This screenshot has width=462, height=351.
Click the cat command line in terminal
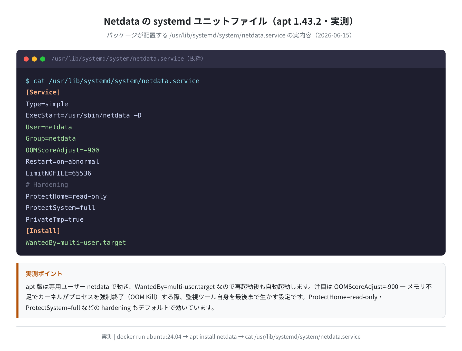[x=112, y=81]
